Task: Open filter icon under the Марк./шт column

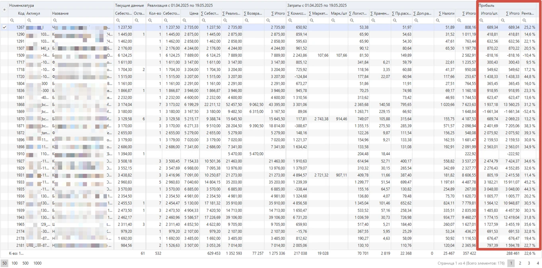Action: point(333,19)
